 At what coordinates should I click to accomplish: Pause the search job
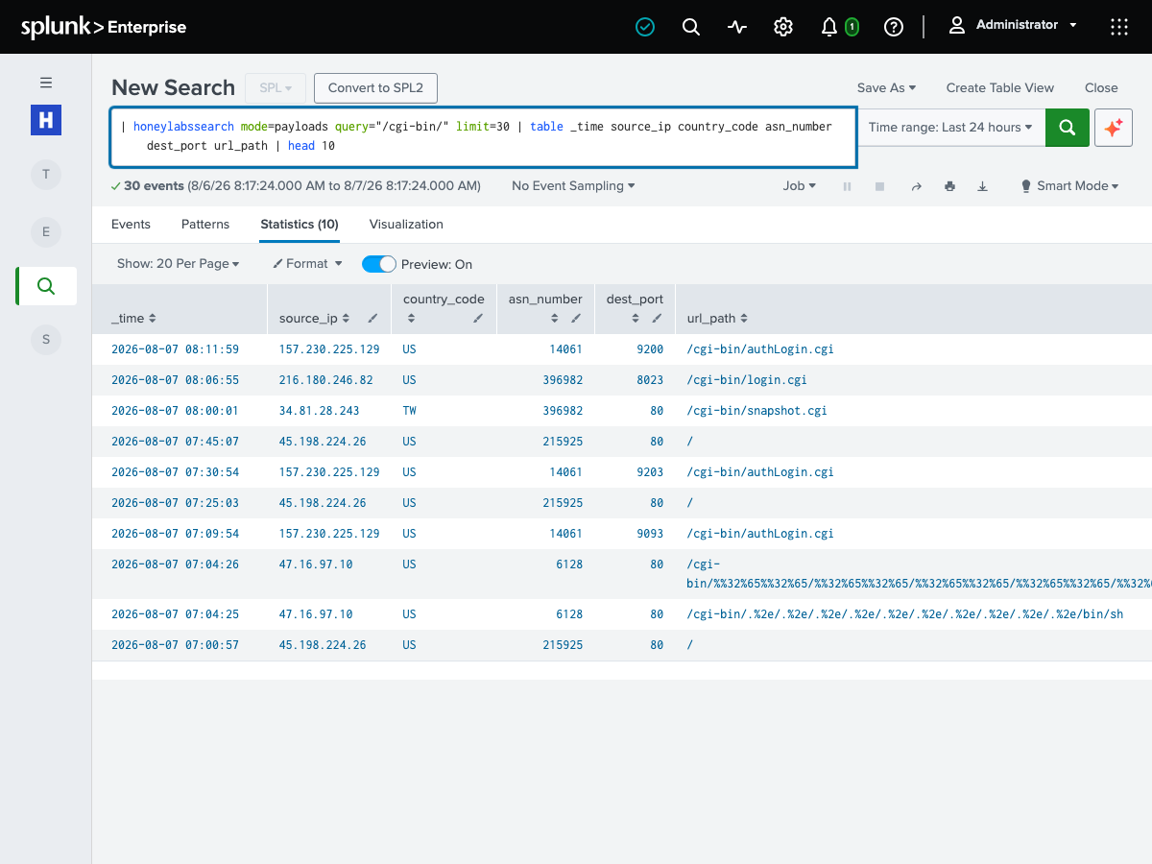tap(847, 186)
